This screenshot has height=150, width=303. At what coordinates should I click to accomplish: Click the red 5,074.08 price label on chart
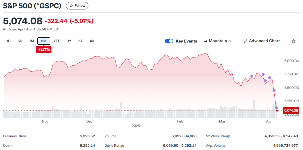(291, 111)
